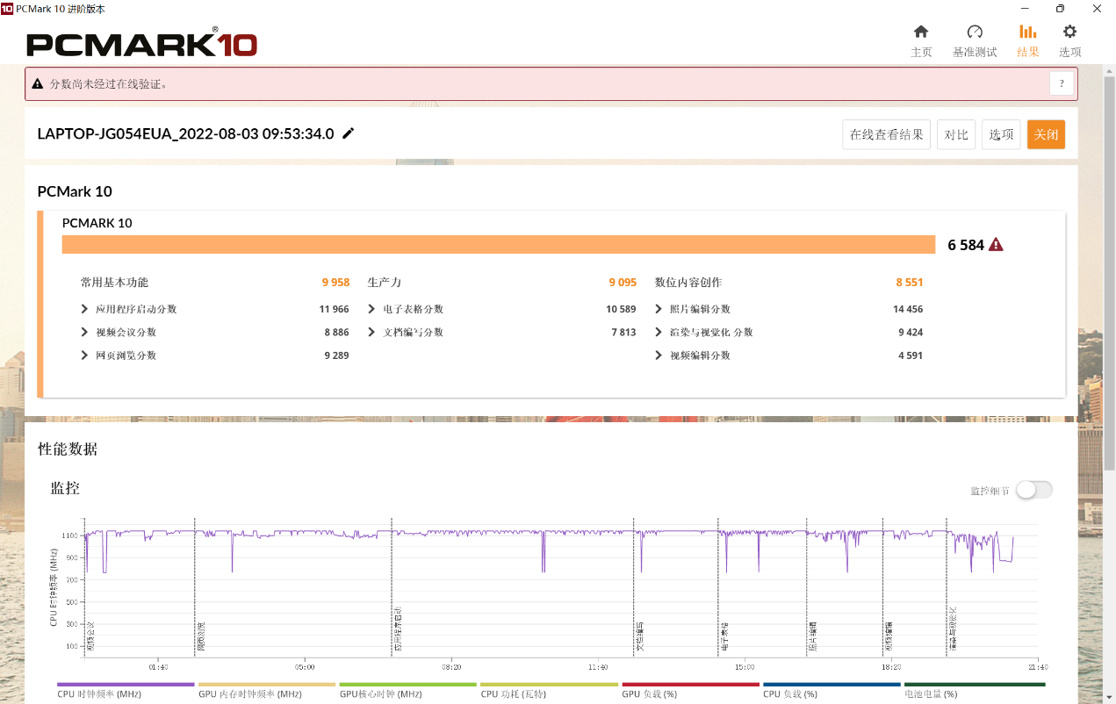Viewport: 1116px width, 704px height.
Task: Toggle the 监控细节 switch
Action: 1033,490
